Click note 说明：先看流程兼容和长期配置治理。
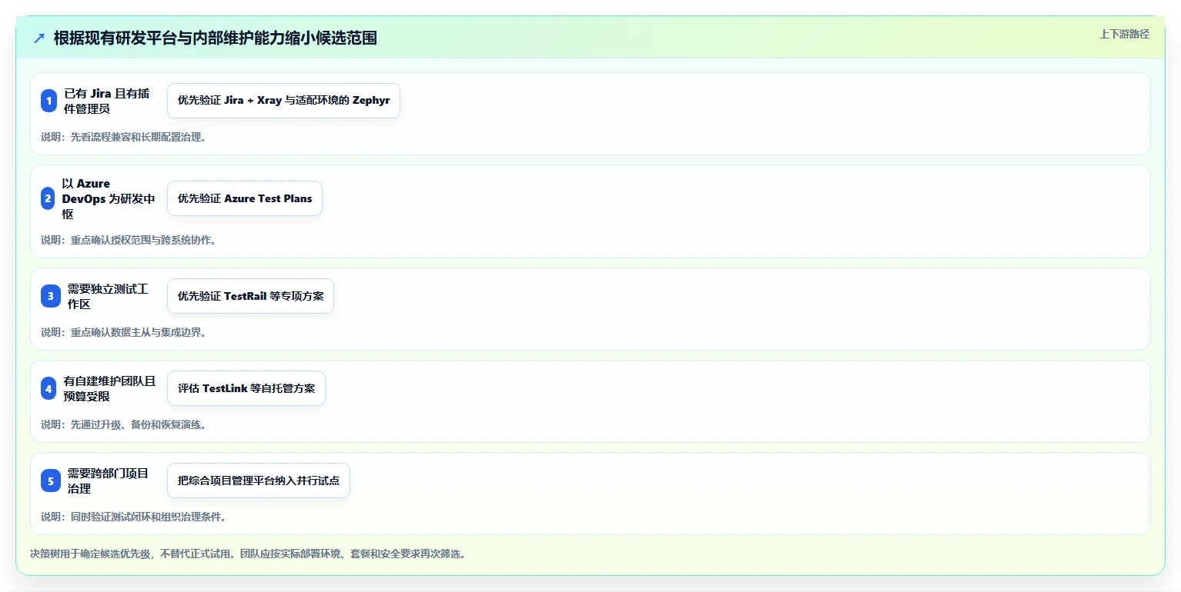Image resolution: width=1181 pixels, height=592 pixels. (123, 138)
